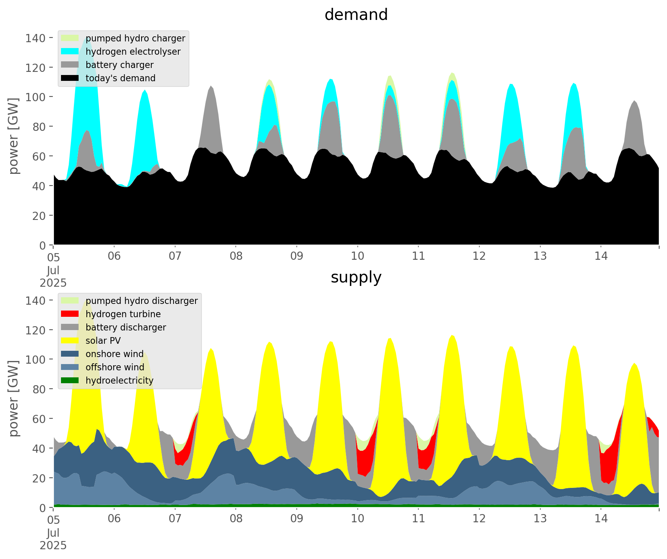Click the pumped hydro discharger legend swatch

point(70,301)
